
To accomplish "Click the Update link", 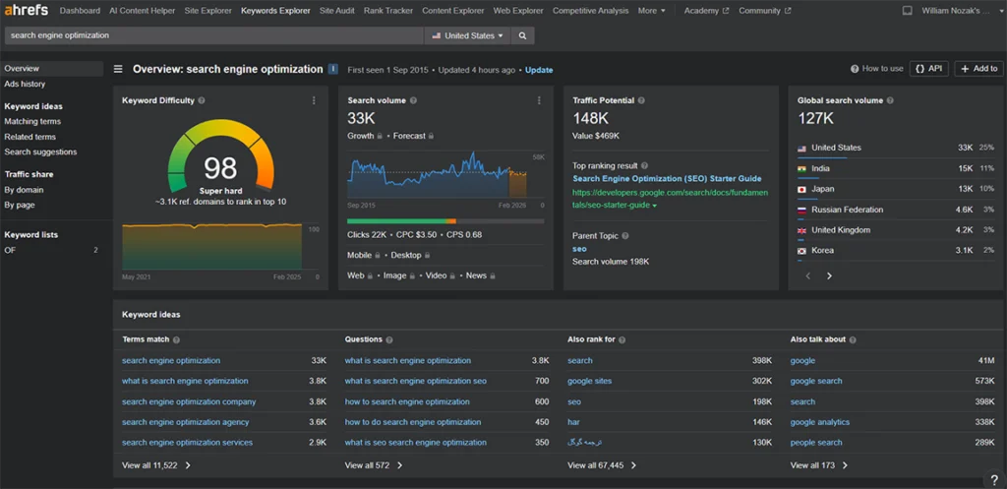I will point(539,70).
